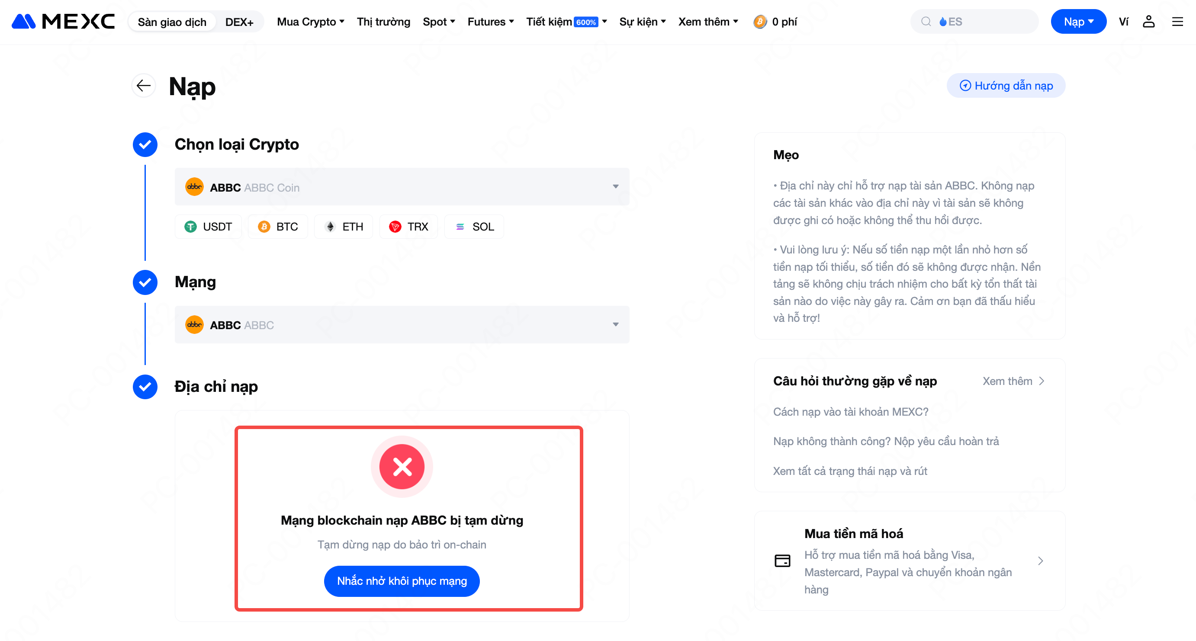Image resolution: width=1196 pixels, height=641 pixels.
Task: Go back with the arrow beside Nạp
Action: point(144,85)
